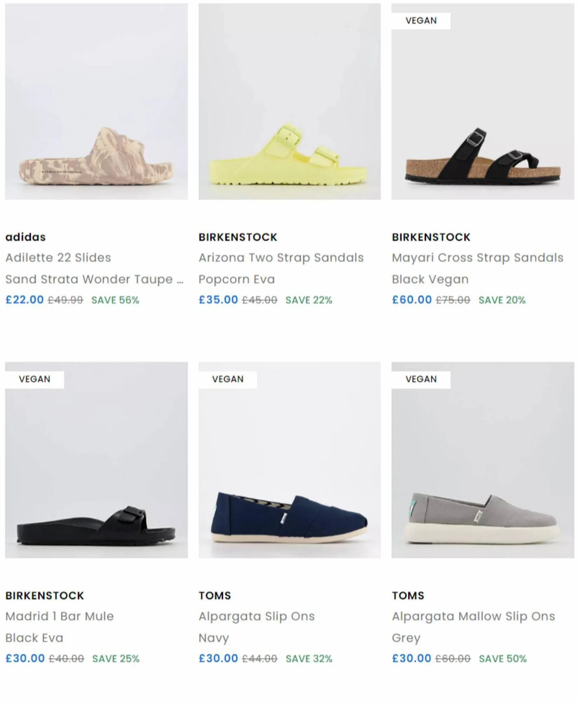
Task: Click the TOMS brand above Alpargata Mallow
Action: (x=408, y=596)
